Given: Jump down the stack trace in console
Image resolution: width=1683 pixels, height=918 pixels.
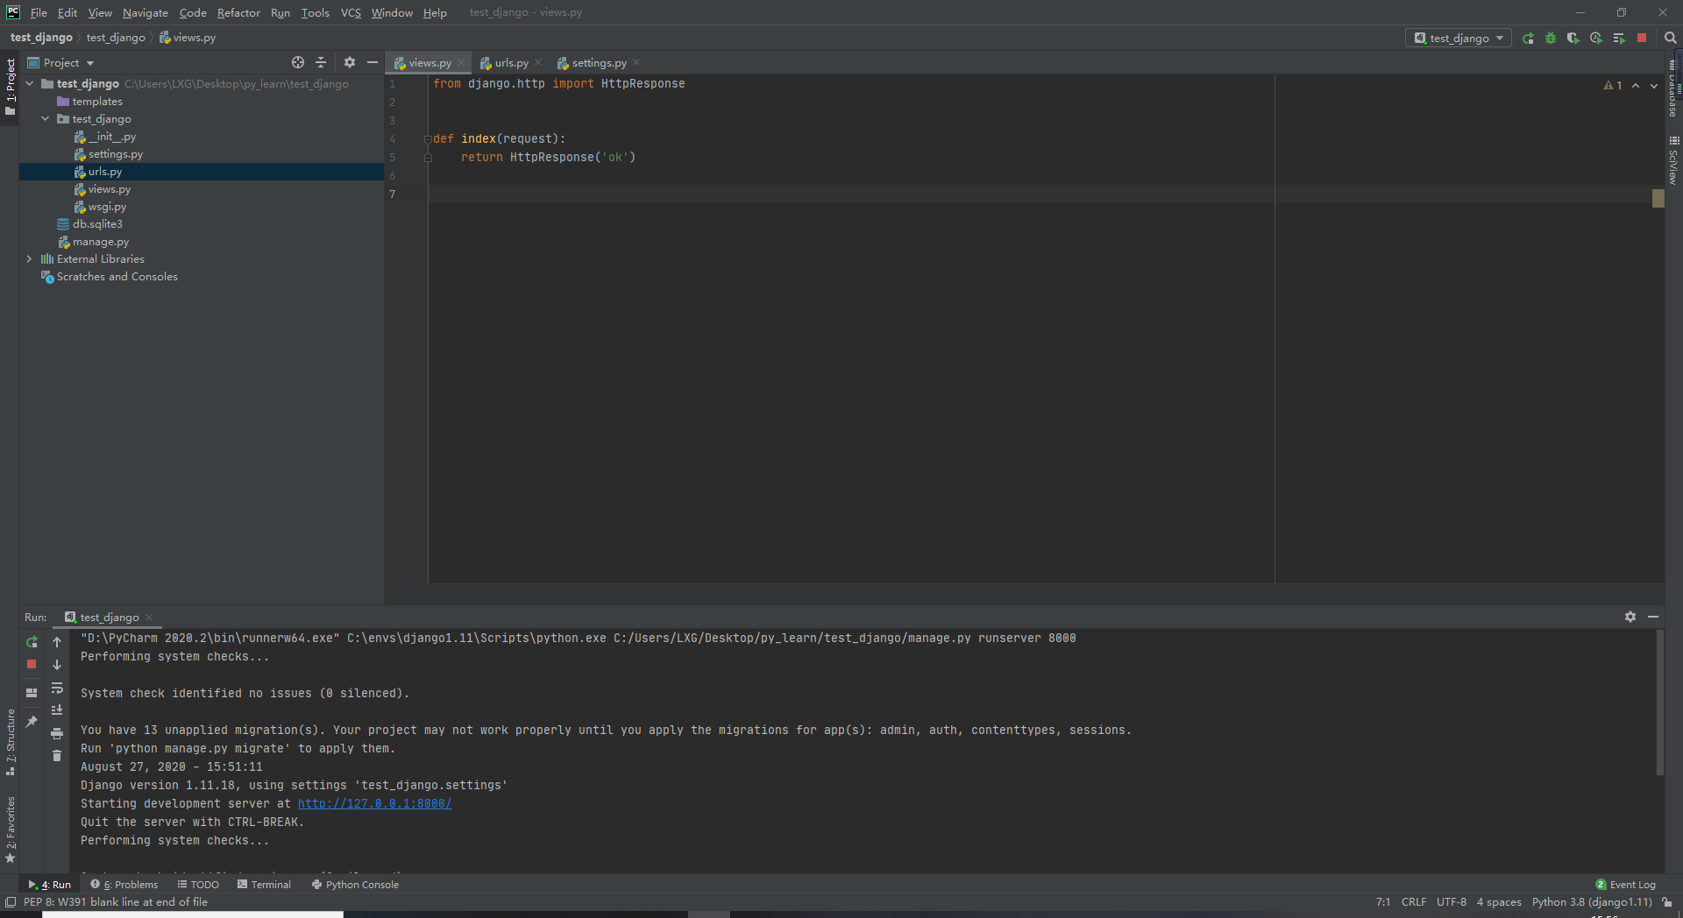Looking at the screenshot, I should pos(57,665).
